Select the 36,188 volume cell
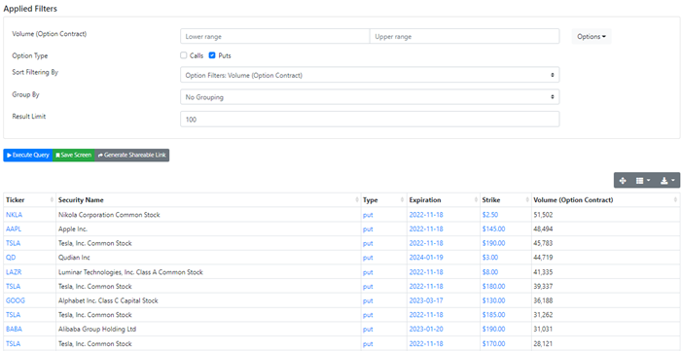This screenshot has height=351, width=681. (x=605, y=300)
